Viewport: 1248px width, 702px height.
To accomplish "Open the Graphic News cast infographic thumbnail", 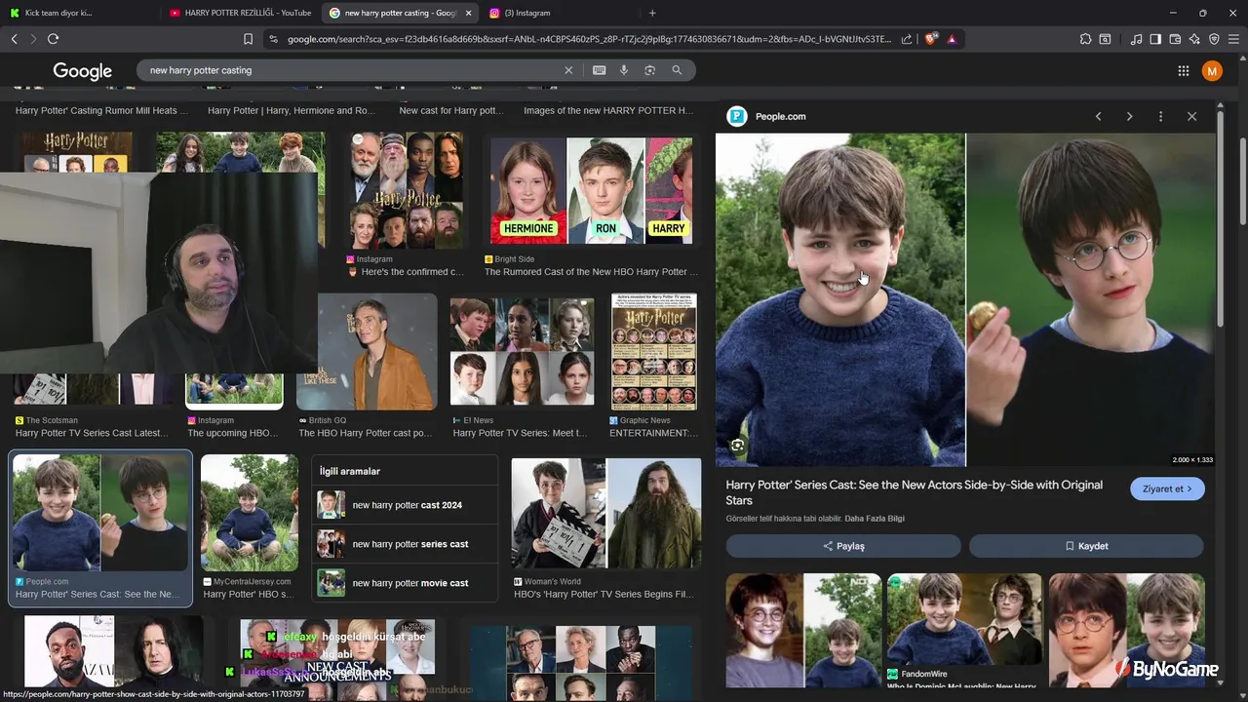I will 654,352.
